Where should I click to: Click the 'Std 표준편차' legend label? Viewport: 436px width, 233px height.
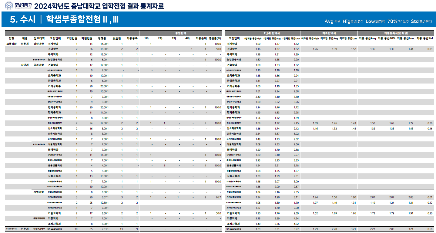421,21
